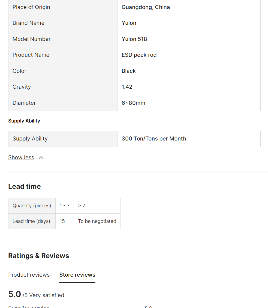This screenshot has width=268, height=308.
Task: Click the Lead time section heading
Action: click(x=24, y=186)
